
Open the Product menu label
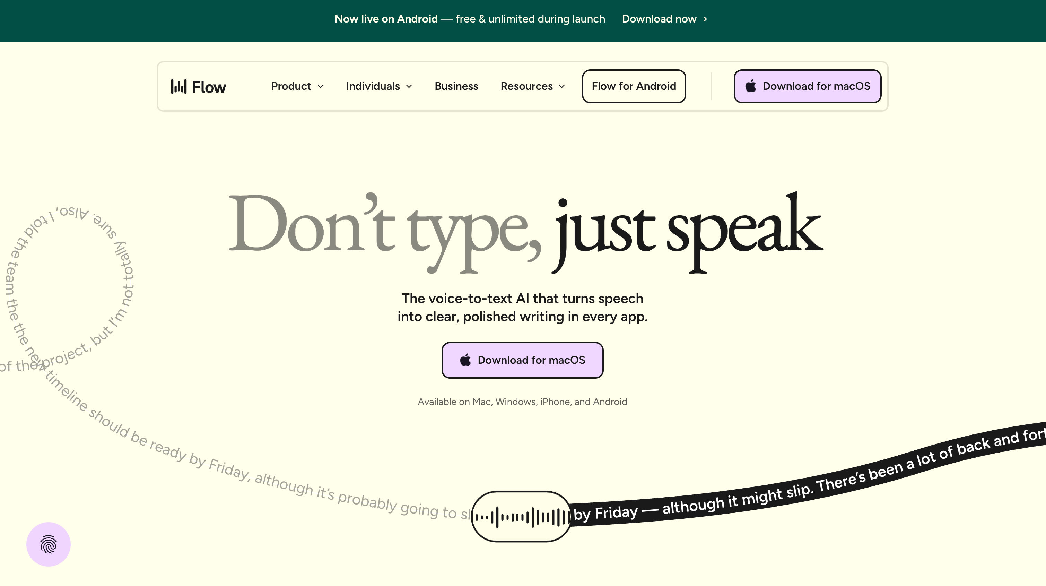click(x=291, y=86)
